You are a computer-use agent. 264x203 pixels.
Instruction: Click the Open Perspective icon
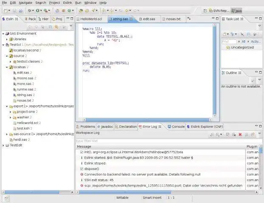[x=205, y=11]
